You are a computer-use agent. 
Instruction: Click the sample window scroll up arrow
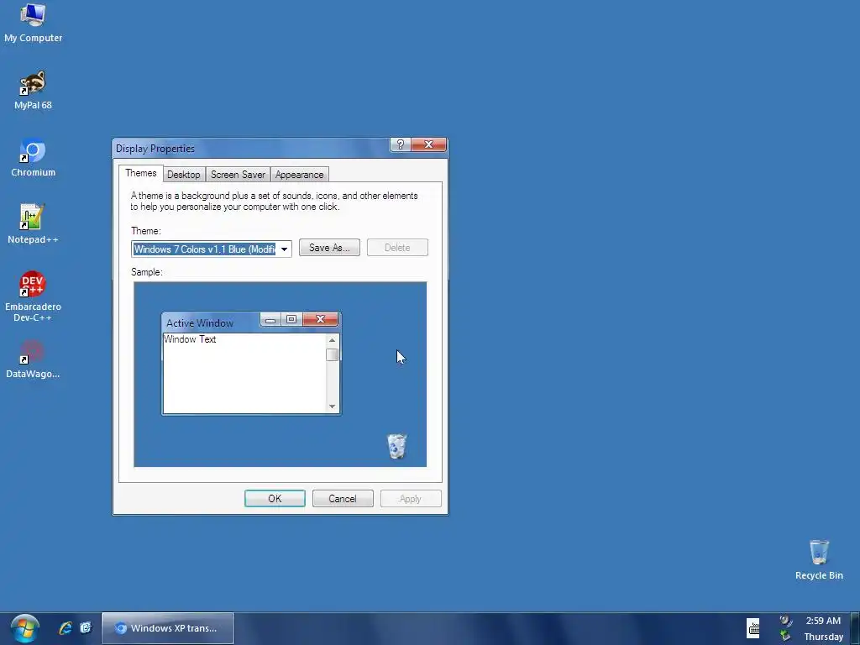(x=332, y=340)
